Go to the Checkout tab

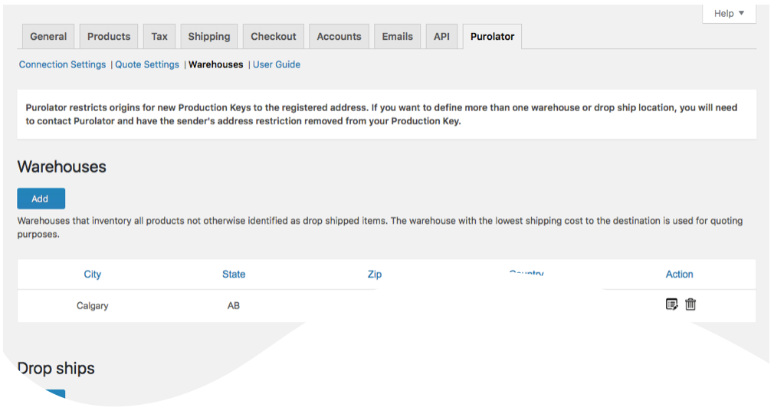(274, 36)
